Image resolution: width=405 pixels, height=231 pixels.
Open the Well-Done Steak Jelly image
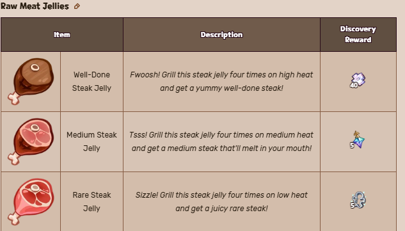point(31,81)
